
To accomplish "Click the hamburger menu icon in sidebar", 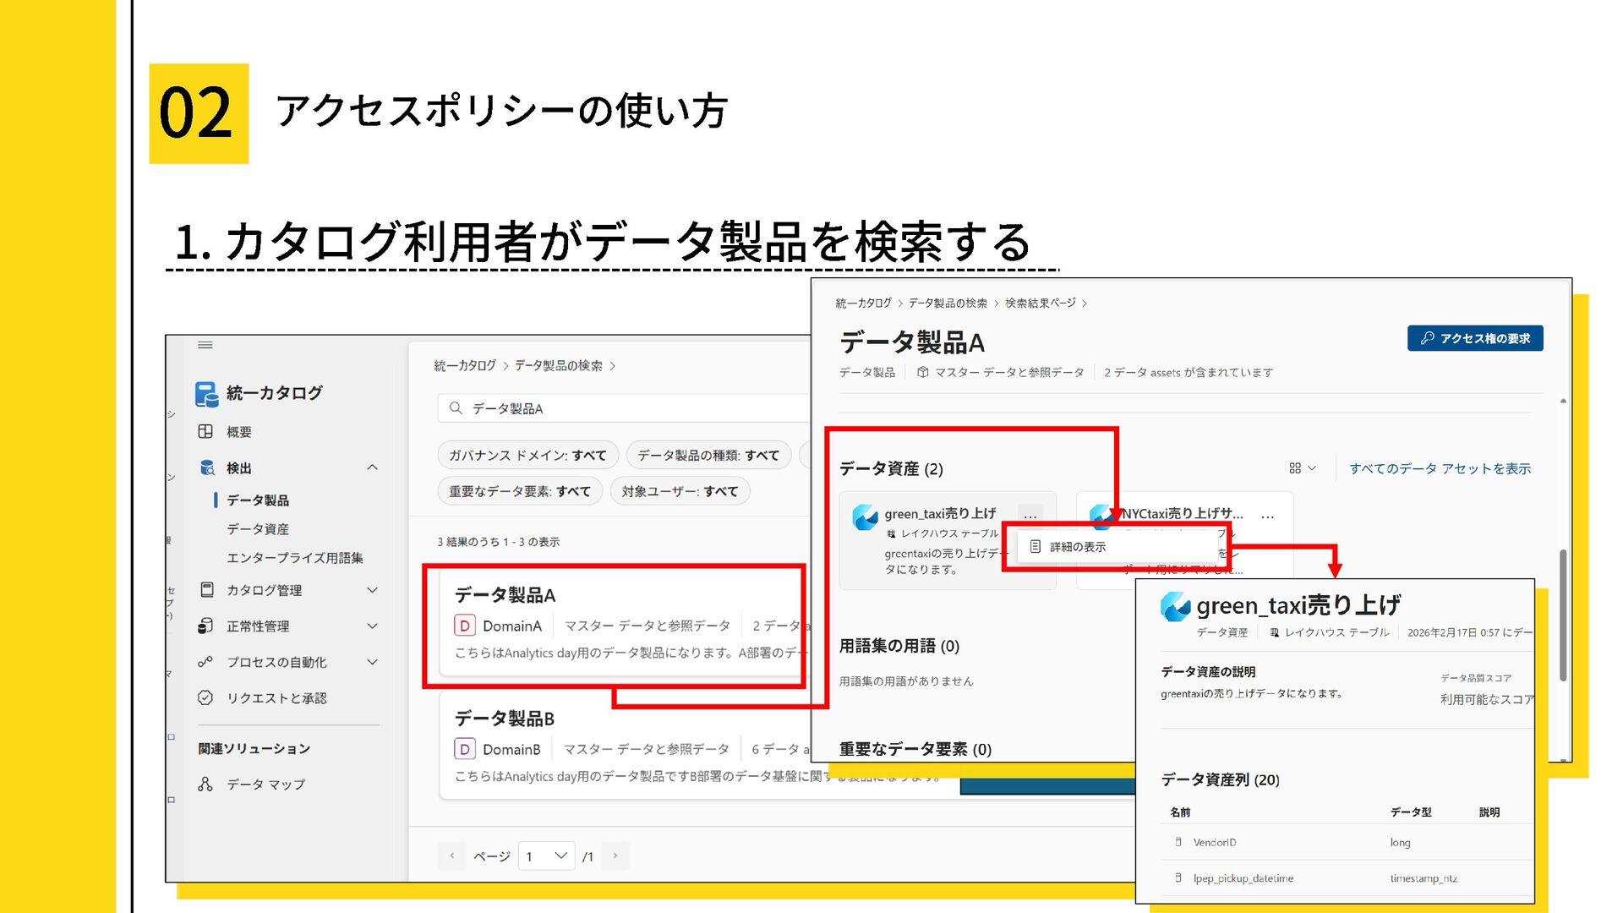I will click(x=205, y=345).
